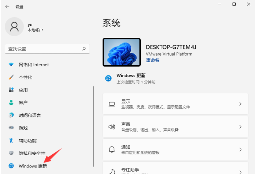
Task: Open the 专注助手 settings card
Action: pos(175,168)
